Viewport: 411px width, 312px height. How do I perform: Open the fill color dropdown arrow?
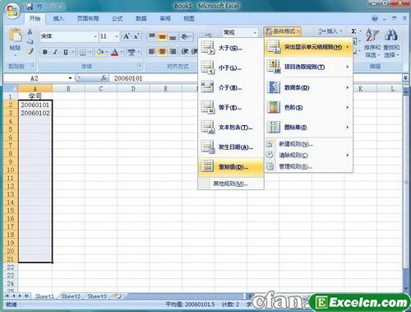(x=107, y=52)
